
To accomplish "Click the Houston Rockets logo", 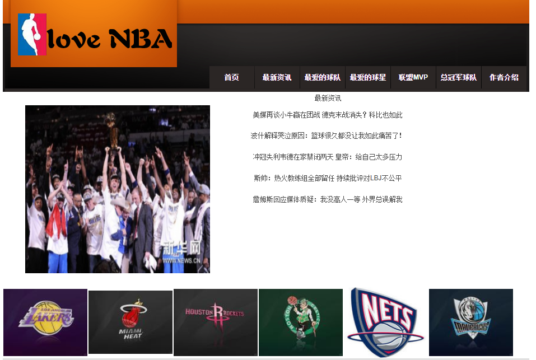I will coord(216,322).
